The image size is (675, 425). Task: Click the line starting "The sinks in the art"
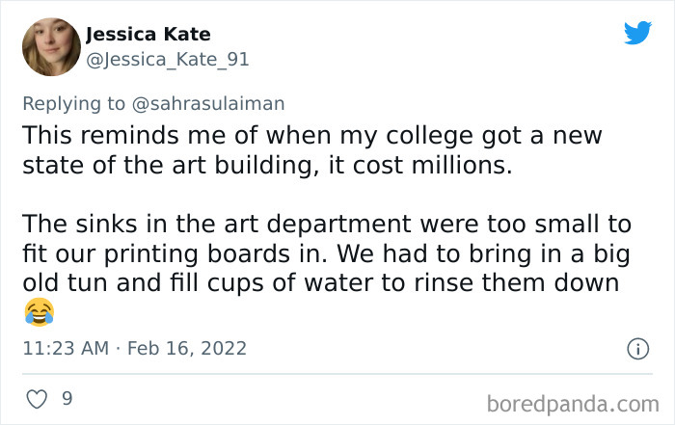[x=326, y=225]
